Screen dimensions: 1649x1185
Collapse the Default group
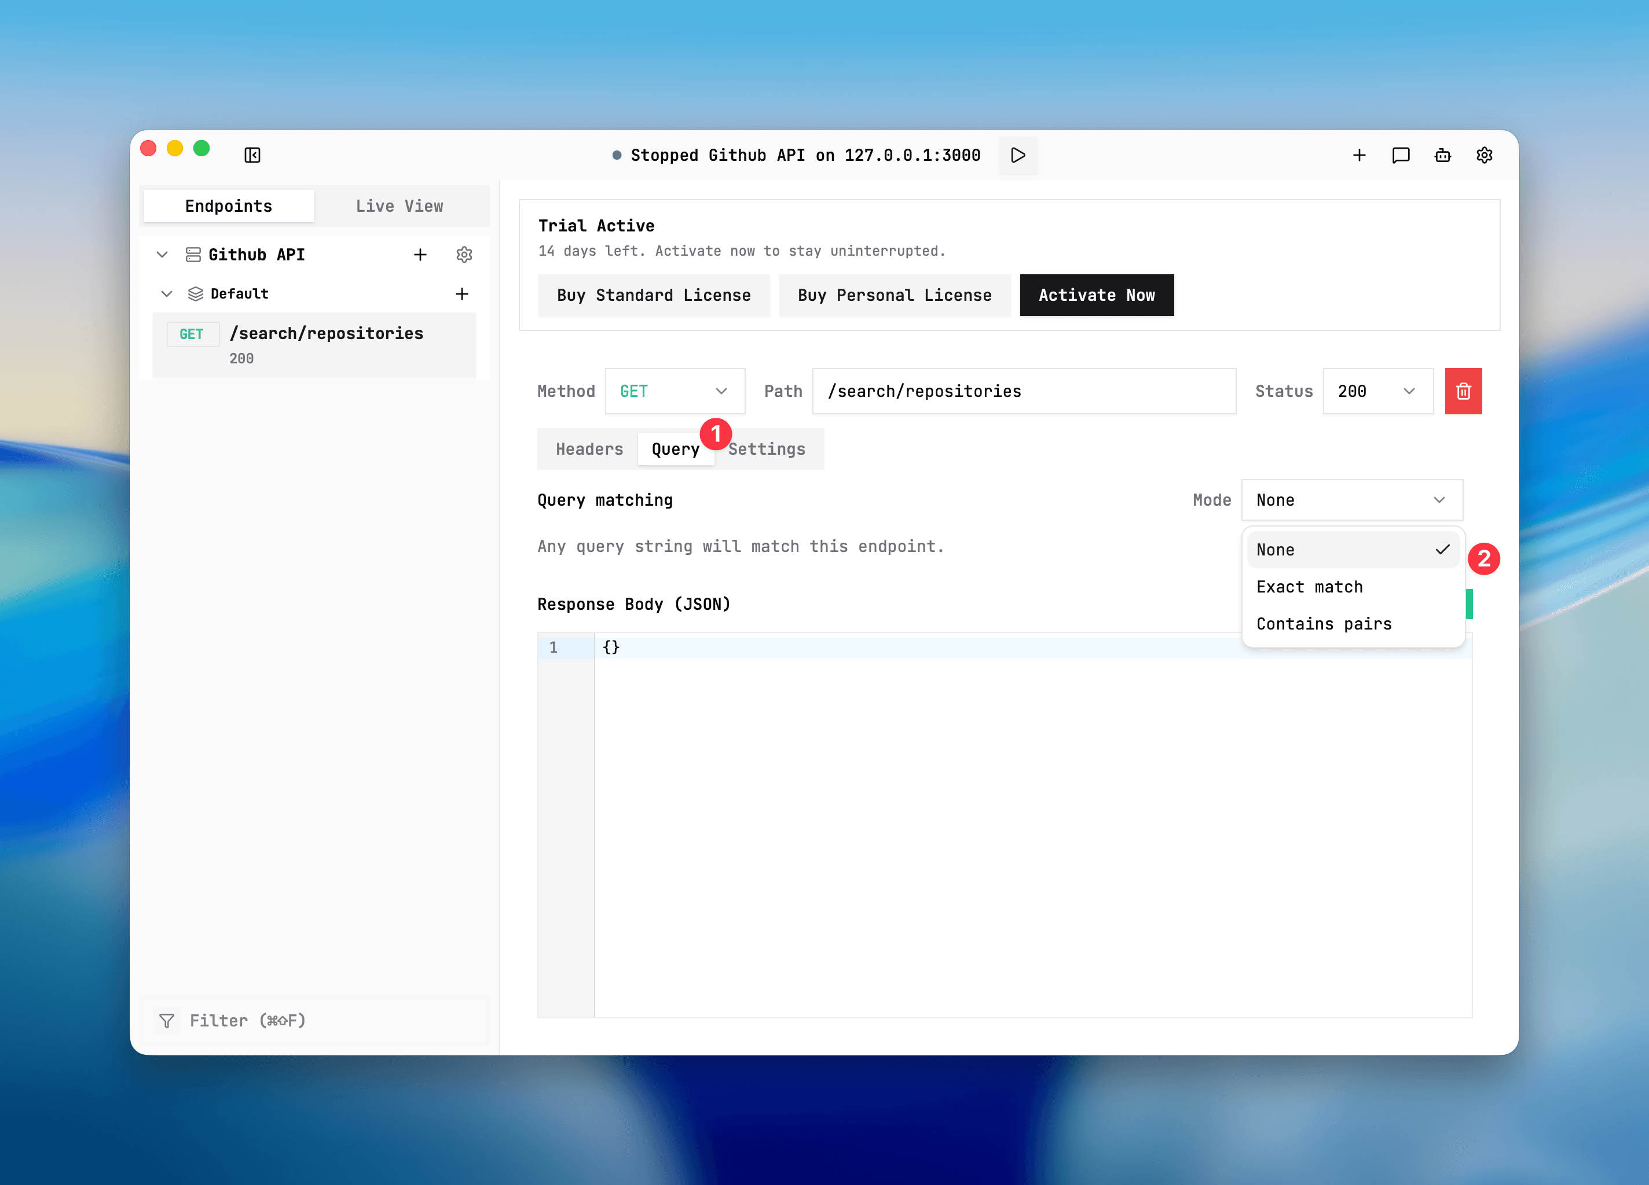click(167, 293)
